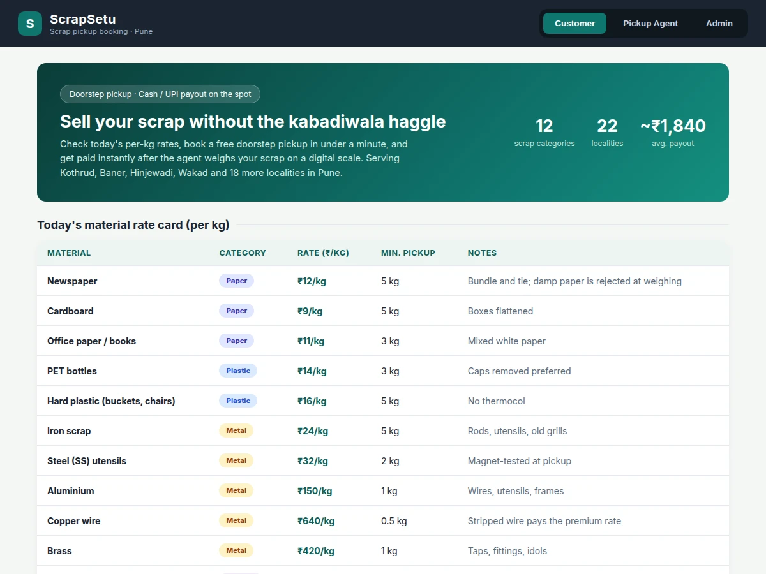766x574 pixels.
Task: Click the ₹14/kg PET bottles rate
Action: [x=312, y=371]
